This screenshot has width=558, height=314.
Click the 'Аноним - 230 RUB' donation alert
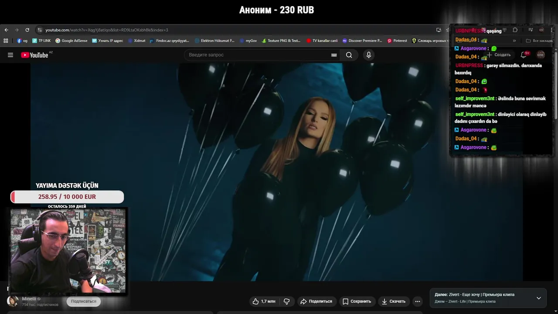[276, 10]
